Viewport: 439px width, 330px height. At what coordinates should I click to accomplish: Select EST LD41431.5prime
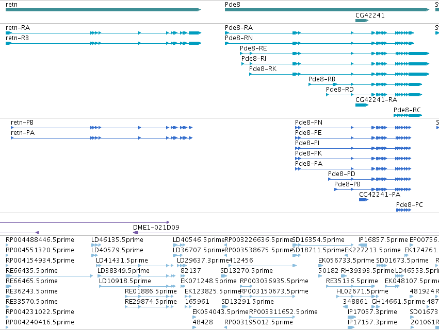pyautogui.click(x=122, y=260)
